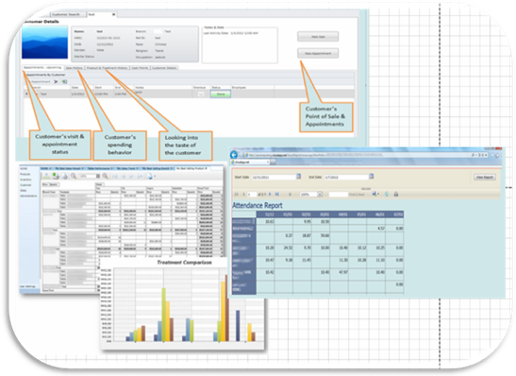The width and height of the screenshot is (516, 376).
Task: Click the delete appointment X icon
Action: [56, 81]
